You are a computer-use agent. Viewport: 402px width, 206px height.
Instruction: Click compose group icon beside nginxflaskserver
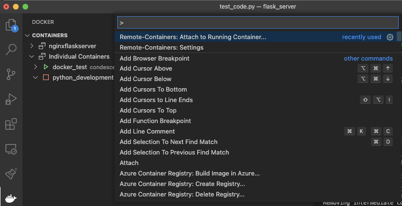[x=42, y=46]
